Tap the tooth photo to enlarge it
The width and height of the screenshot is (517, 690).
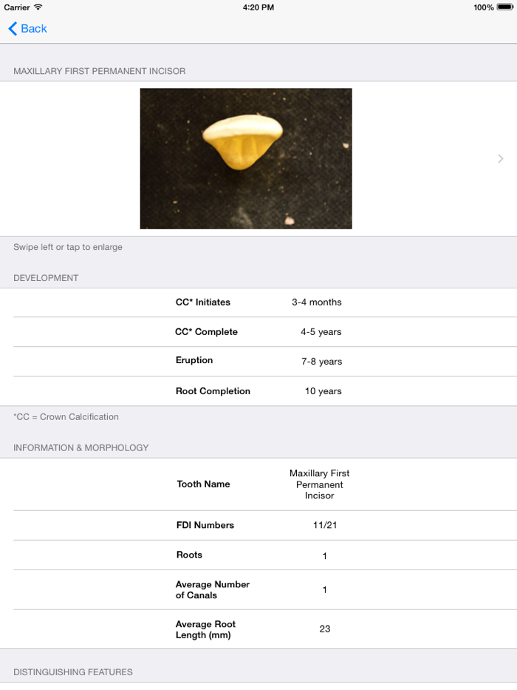click(x=245, y=158)
